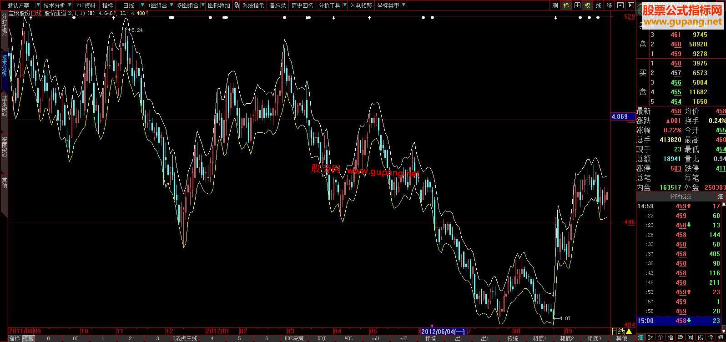
Task: Select the 传统 indicator tab
Action: click(x=513, y=338)
